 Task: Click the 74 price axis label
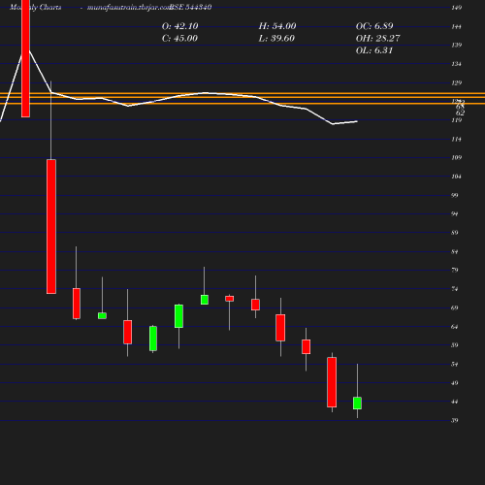coord(455,289)
